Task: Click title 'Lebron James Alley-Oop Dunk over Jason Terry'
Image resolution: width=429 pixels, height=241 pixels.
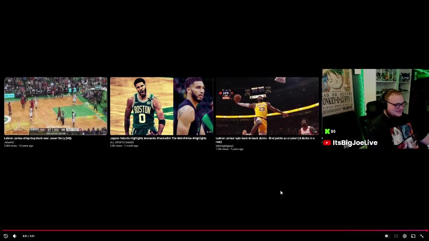Action: click(38, 138)
